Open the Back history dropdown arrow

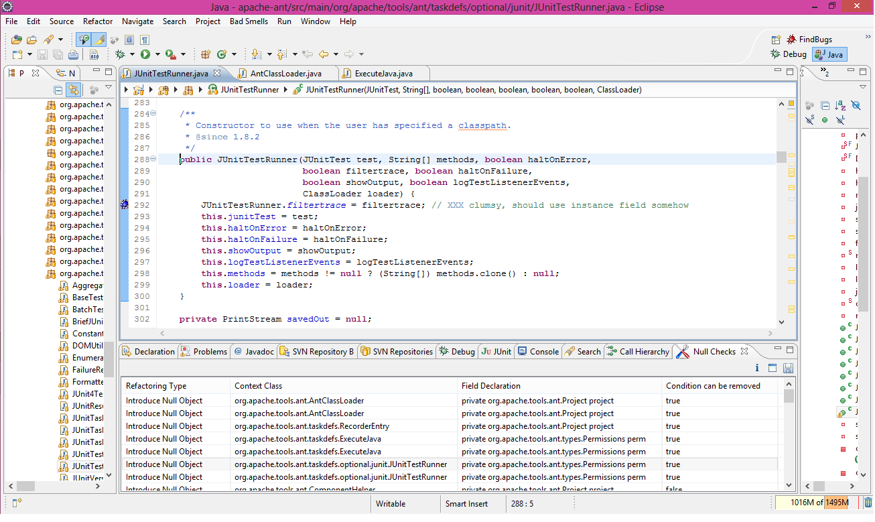(336, 54)
